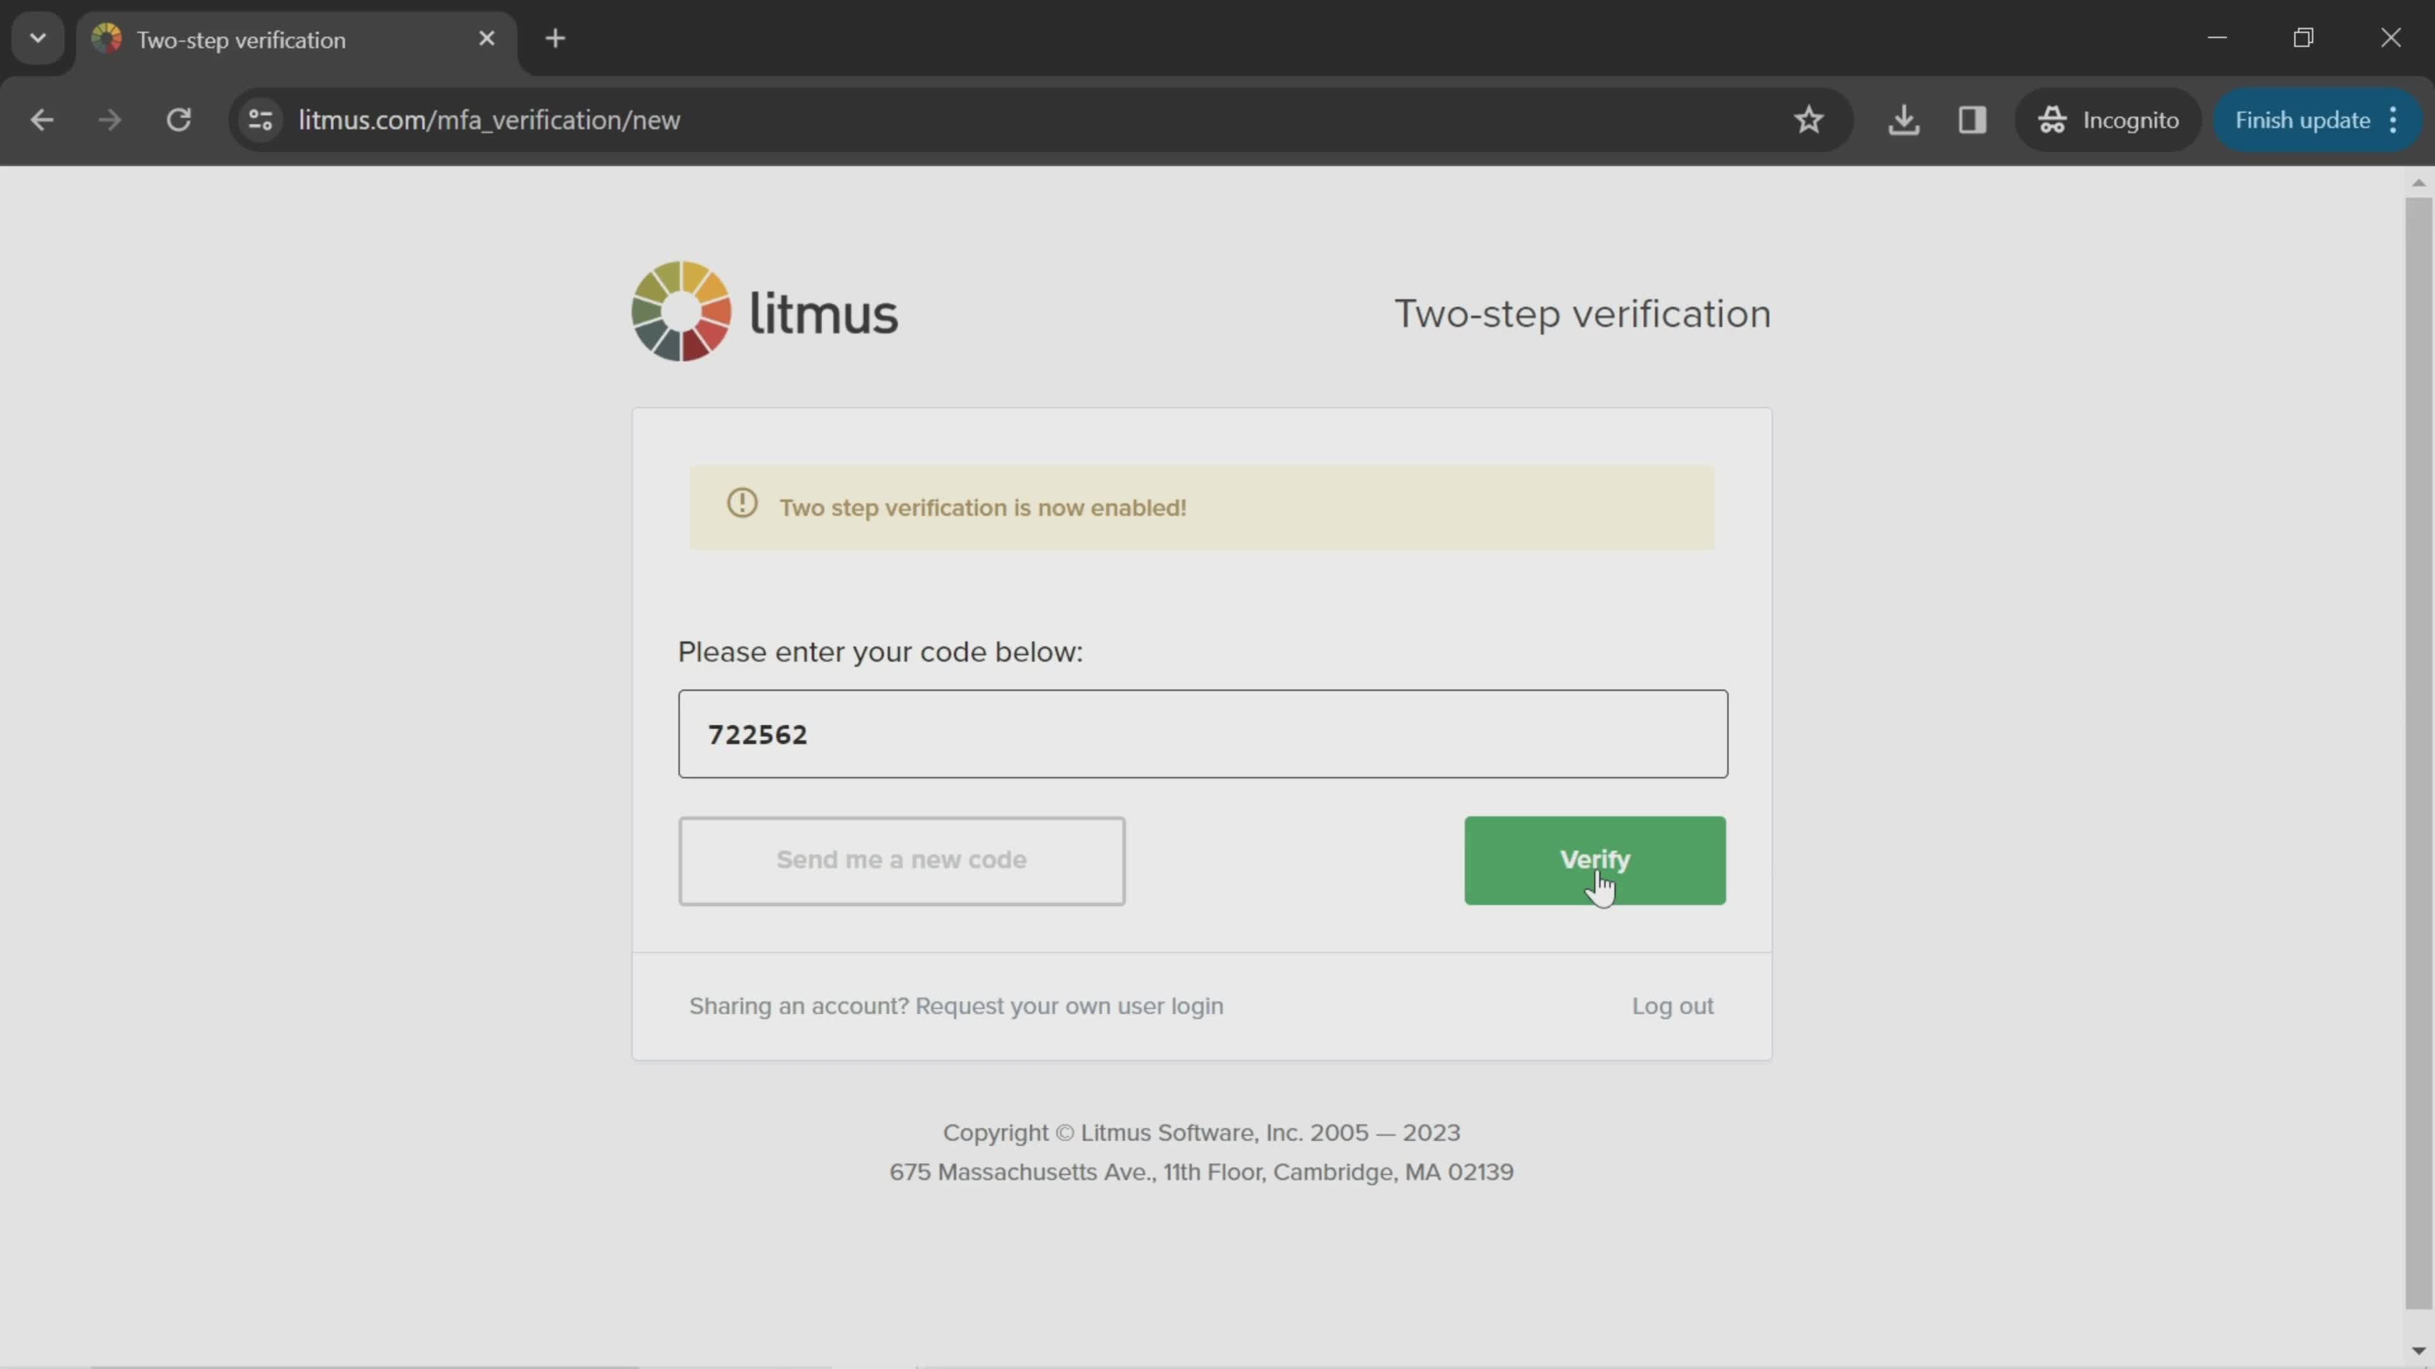Click the browser back arrow
Viewport: 2435px width, 1369px height.
[42, 120]
